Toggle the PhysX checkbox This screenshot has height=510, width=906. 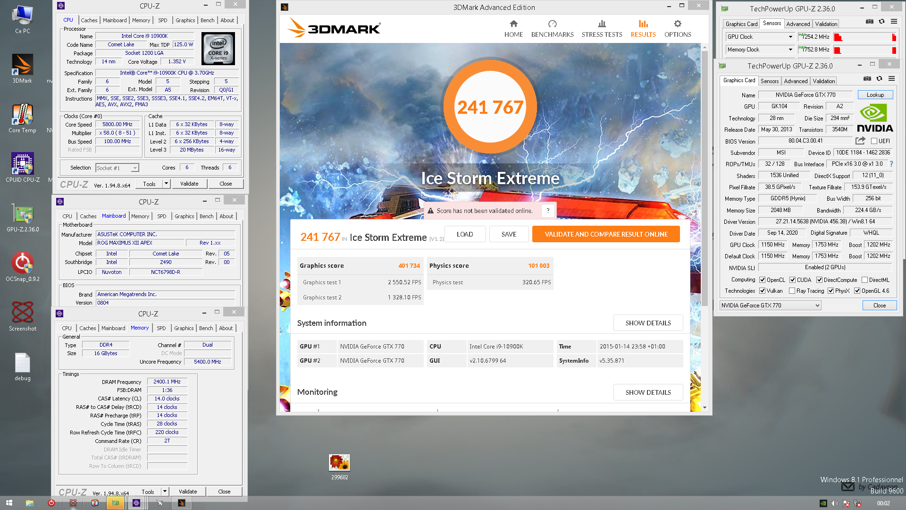(830, 290)
